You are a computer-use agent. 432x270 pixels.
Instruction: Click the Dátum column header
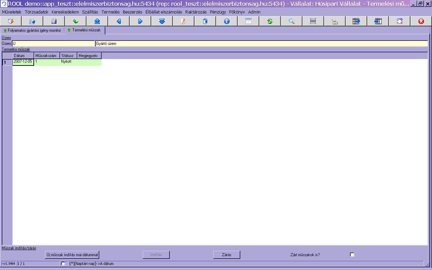23,56
